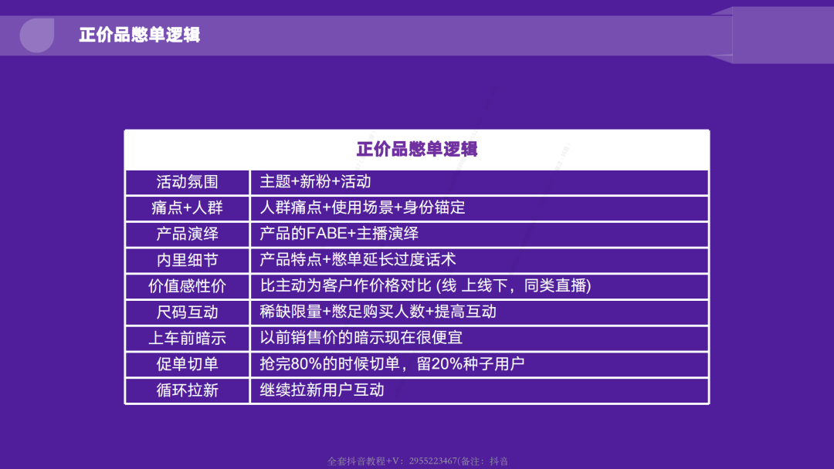Image resolution: width=834 pixels, height=469 pixels.
Task: Click the 产品的FABE+主播演绎 cell
Action: 480,235
